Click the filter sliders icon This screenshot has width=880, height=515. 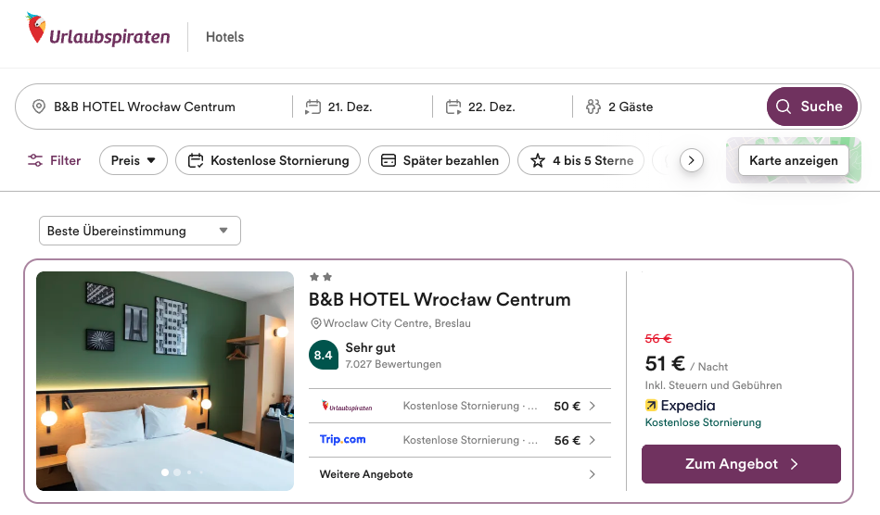click(x=35, y=160)
